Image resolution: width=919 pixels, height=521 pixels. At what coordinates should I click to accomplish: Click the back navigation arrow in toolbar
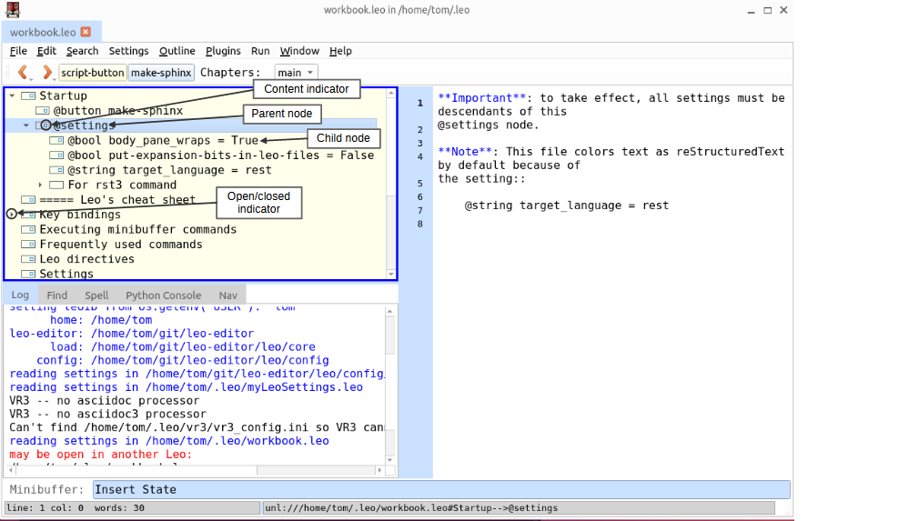pyautogui.click(x=23, y=72)
